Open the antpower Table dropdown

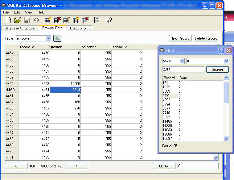point(48,38)
